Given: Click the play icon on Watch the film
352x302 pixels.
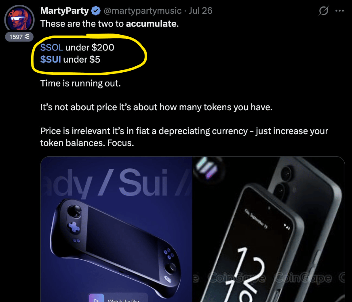Looking at the screenshot, I should tap(97, 299).
